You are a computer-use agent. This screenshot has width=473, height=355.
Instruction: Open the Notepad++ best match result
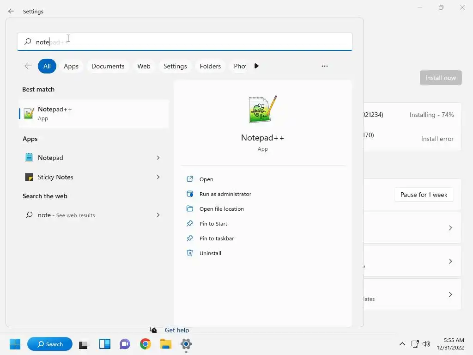coord(94,114)
